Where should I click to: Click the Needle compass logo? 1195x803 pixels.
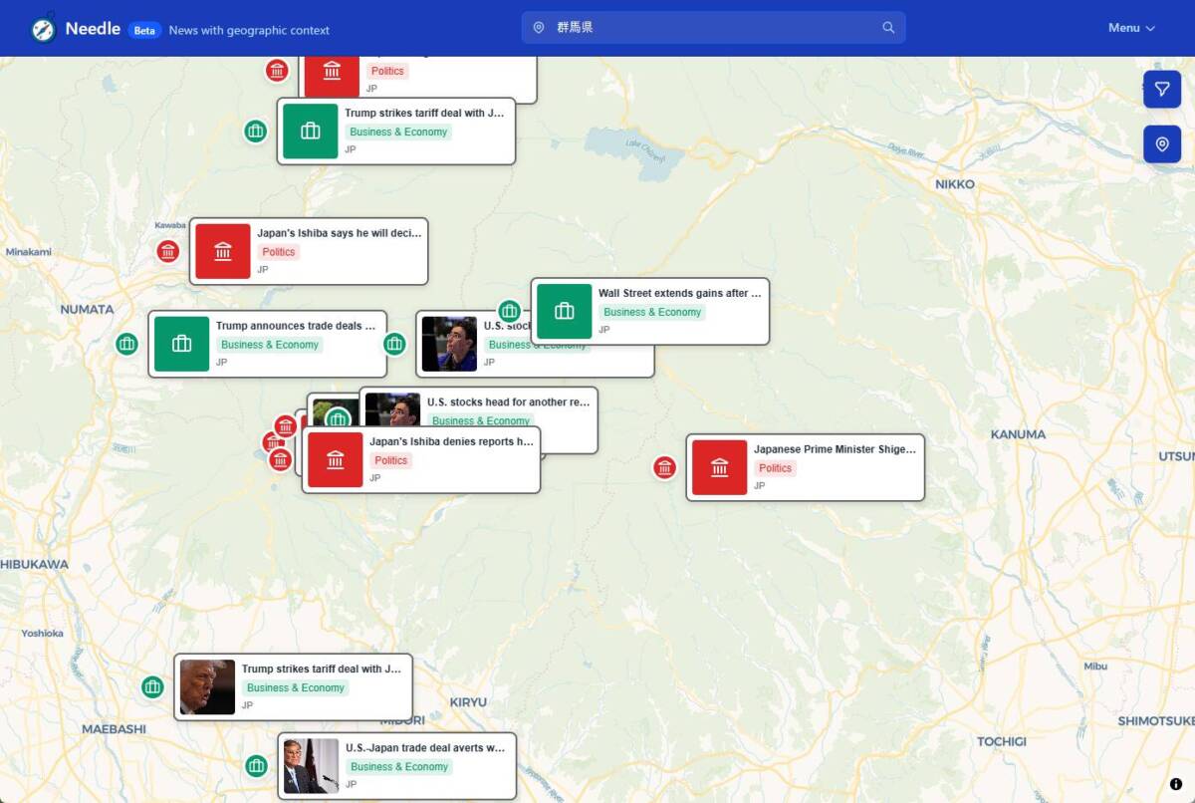coord(43,29)
